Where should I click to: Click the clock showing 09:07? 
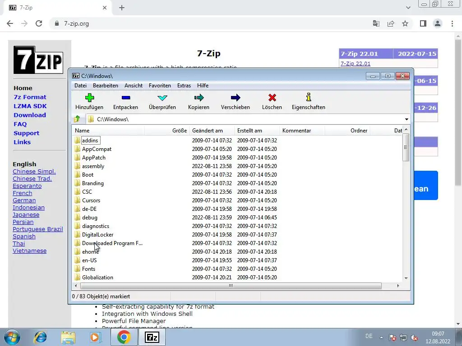[x=438, y=334]
